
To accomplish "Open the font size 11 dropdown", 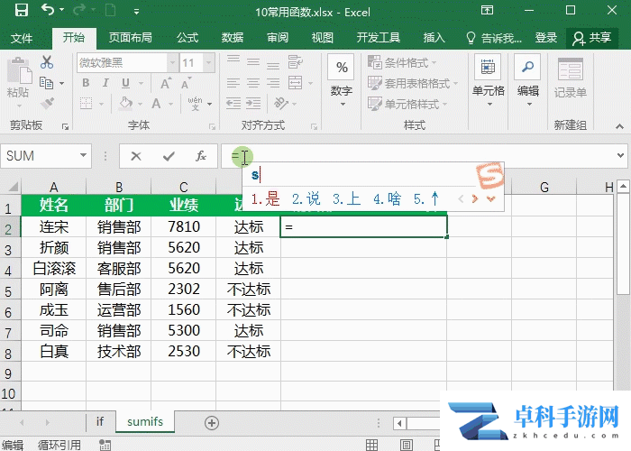I will [208, 63].
